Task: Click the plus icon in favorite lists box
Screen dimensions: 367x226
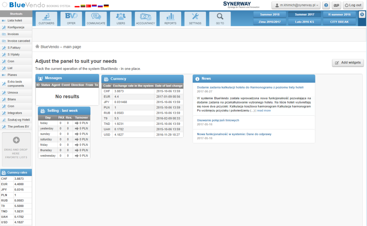Action: [x=16, y=140]
